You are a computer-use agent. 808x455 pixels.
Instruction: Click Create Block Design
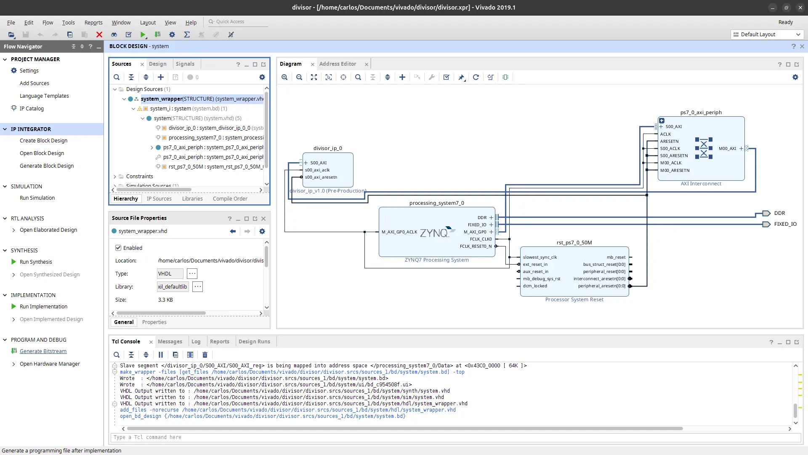tap(43, 141)
